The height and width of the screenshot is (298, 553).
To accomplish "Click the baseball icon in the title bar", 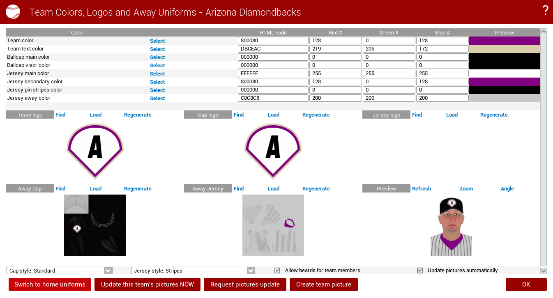I will click(13, 12).
